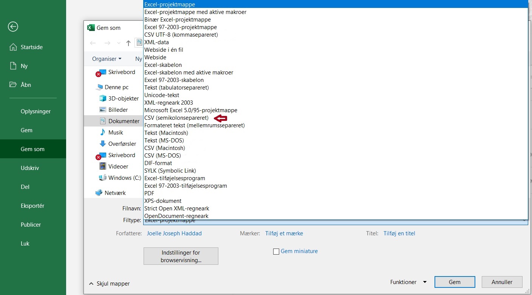Select Videoer folder in tree
Viewport: 532px width, 295px height.
(x=118, y=166)
